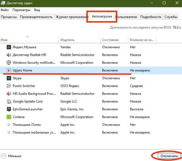Select the Автозагрузка tab

[x=102, y=16]
